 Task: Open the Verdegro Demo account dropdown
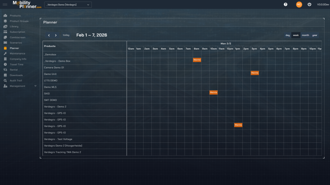68,4
